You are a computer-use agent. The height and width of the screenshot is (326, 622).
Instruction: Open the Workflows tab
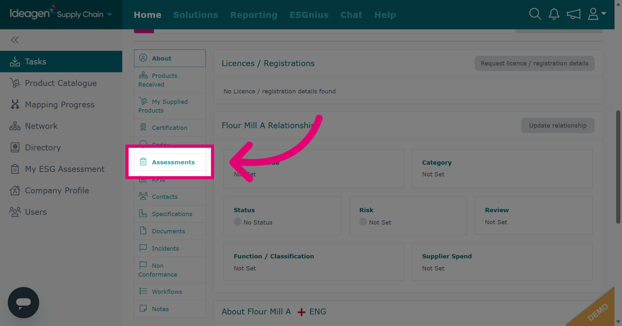point(170,291)
